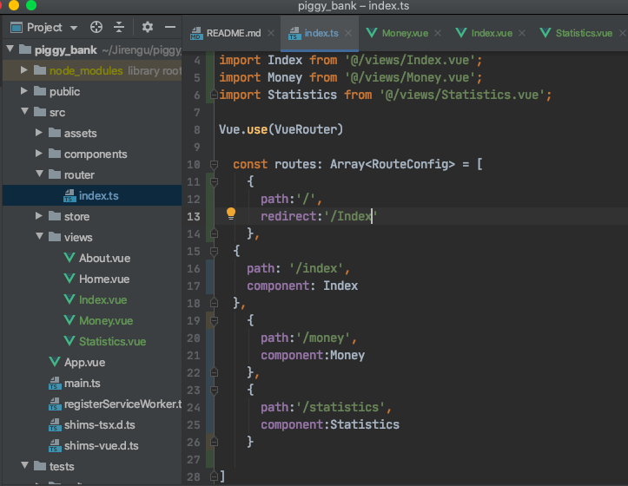Screen dimensions: 628x486
Task: Collapse the router folder
Action: (39, 174)
